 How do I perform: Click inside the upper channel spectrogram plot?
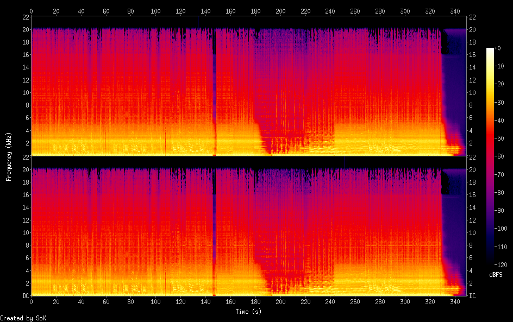click(x=249, y=86)
